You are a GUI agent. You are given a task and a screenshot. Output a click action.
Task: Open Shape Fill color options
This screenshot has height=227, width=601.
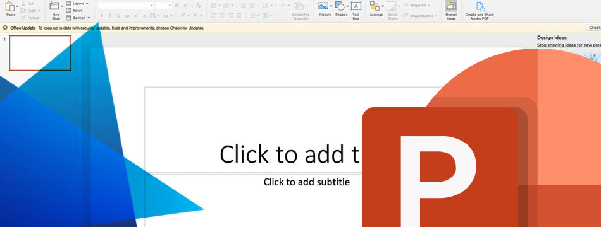tap(417, 5)
